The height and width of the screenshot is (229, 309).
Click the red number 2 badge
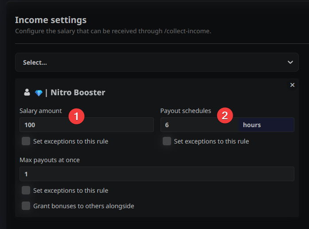[225, 116]
